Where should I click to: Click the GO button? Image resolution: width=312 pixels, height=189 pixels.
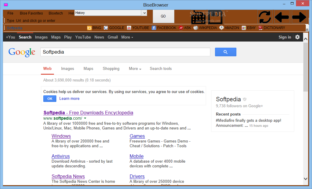point(163,16)
